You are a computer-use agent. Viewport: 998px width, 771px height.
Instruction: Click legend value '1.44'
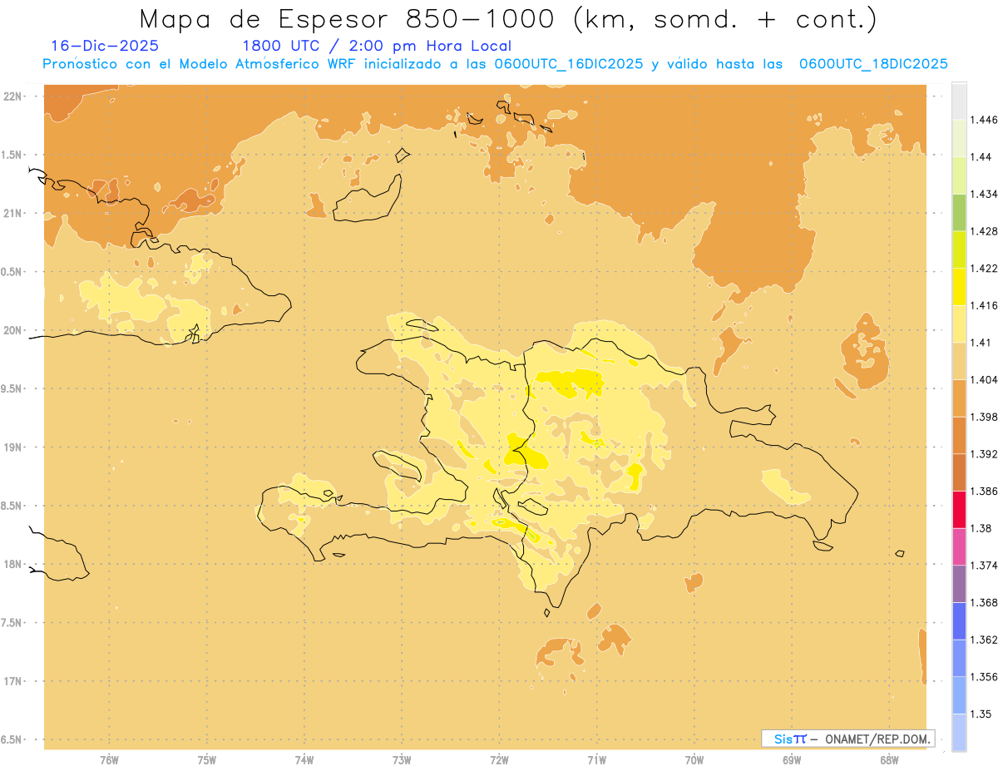[981, 156]
